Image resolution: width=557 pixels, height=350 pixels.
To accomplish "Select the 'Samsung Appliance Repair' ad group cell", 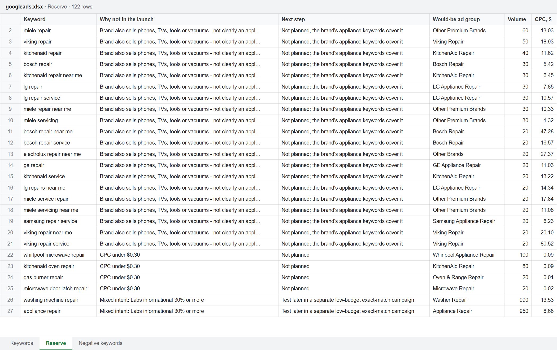I will 467,221.
